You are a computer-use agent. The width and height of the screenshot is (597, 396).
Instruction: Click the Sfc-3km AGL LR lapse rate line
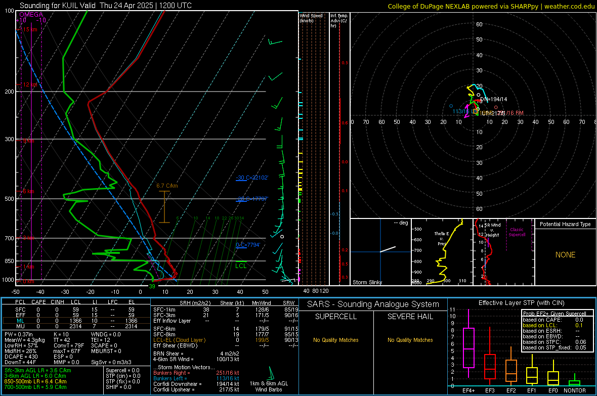[38, 370]
